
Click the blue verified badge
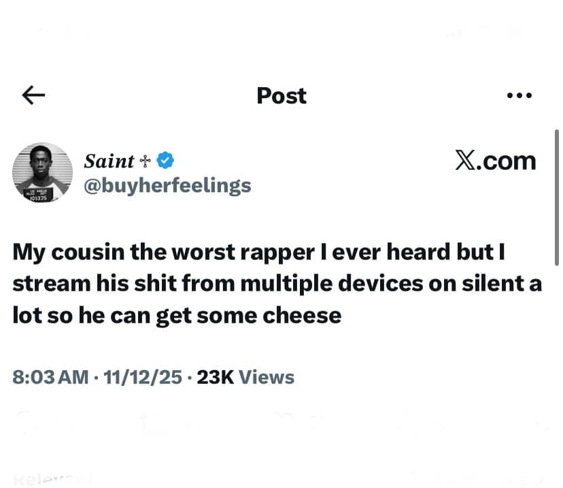click(x=166, y=161)
